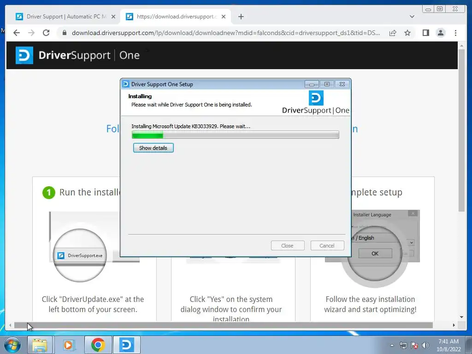Click the 'Installing Microsoft Update KB3033929' text
The height and width of the screenshot is (354, 472).
[x=191, y=126]
